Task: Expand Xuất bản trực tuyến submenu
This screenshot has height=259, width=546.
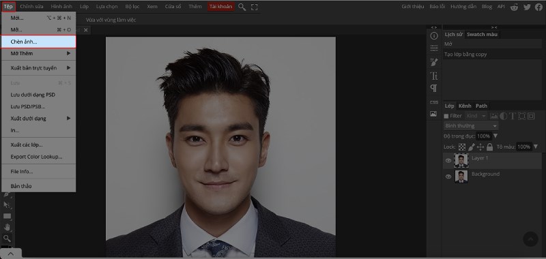Action: point(39,67)
